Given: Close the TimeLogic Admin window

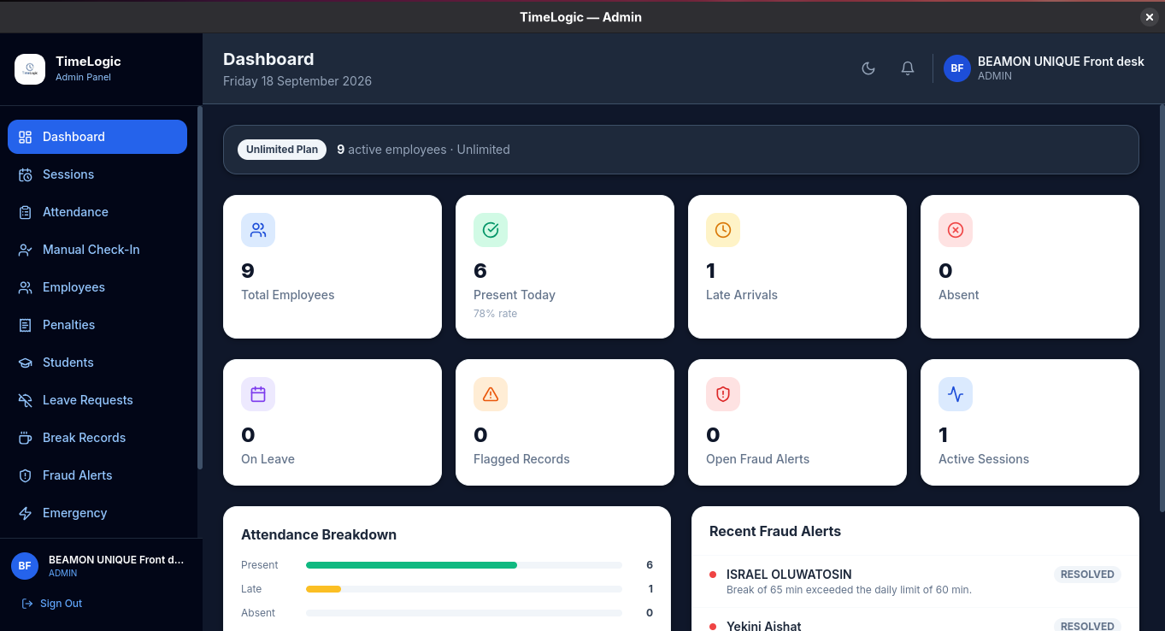Looking at the screenshot, I should [1150, 17].
